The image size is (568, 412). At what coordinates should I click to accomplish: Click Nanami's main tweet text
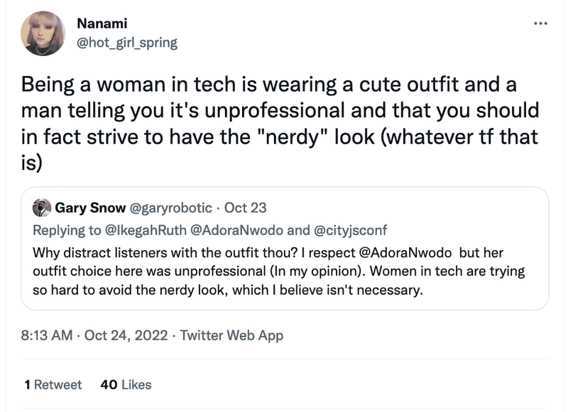point(280,123)
